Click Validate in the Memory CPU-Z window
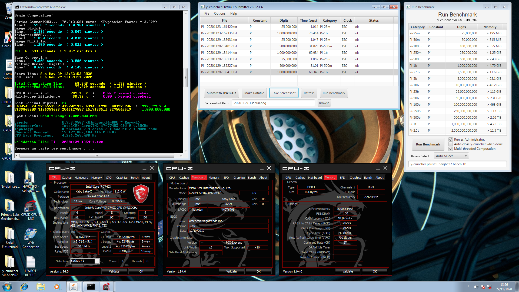 pos(348,271)
